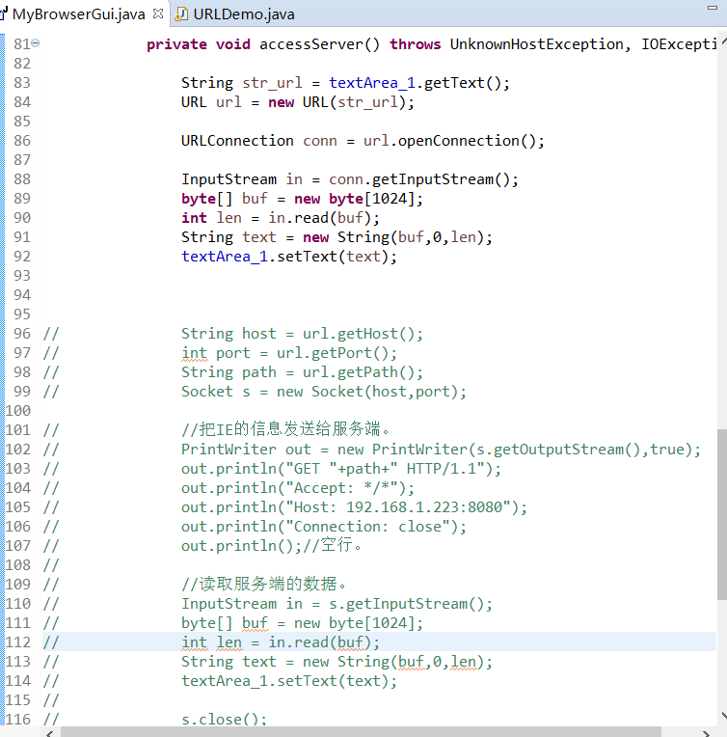Click 'int len' on highlighted line 112
This screenshot has width=727, height=737.
pyautogui.click(x=211, y=641)
